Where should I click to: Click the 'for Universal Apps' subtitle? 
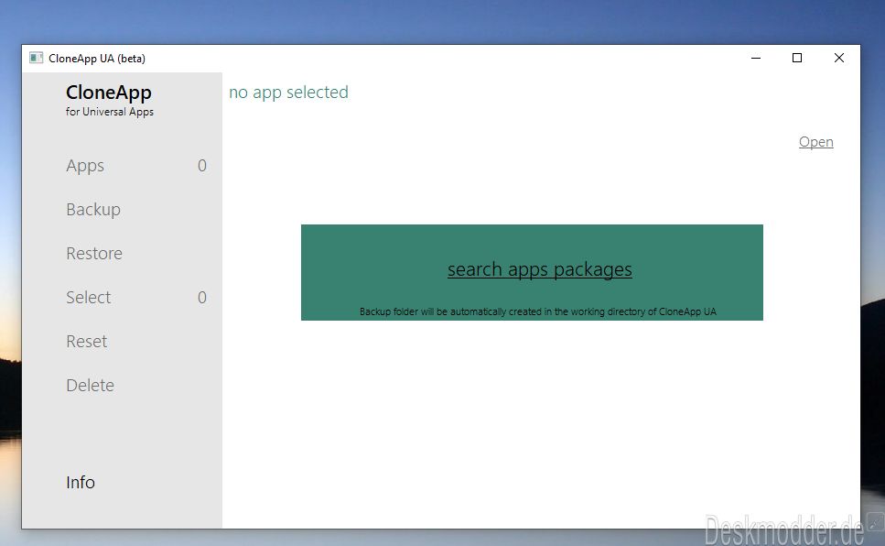[110, 112]
